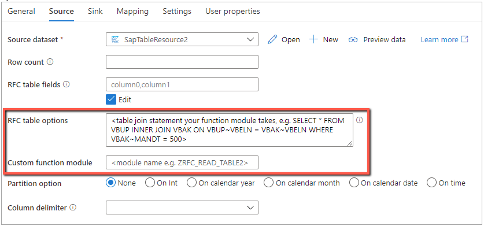Viewport: 484px width, 226px height.
Task: Click the external link icon after Learn more
Action: coord(464,39)
